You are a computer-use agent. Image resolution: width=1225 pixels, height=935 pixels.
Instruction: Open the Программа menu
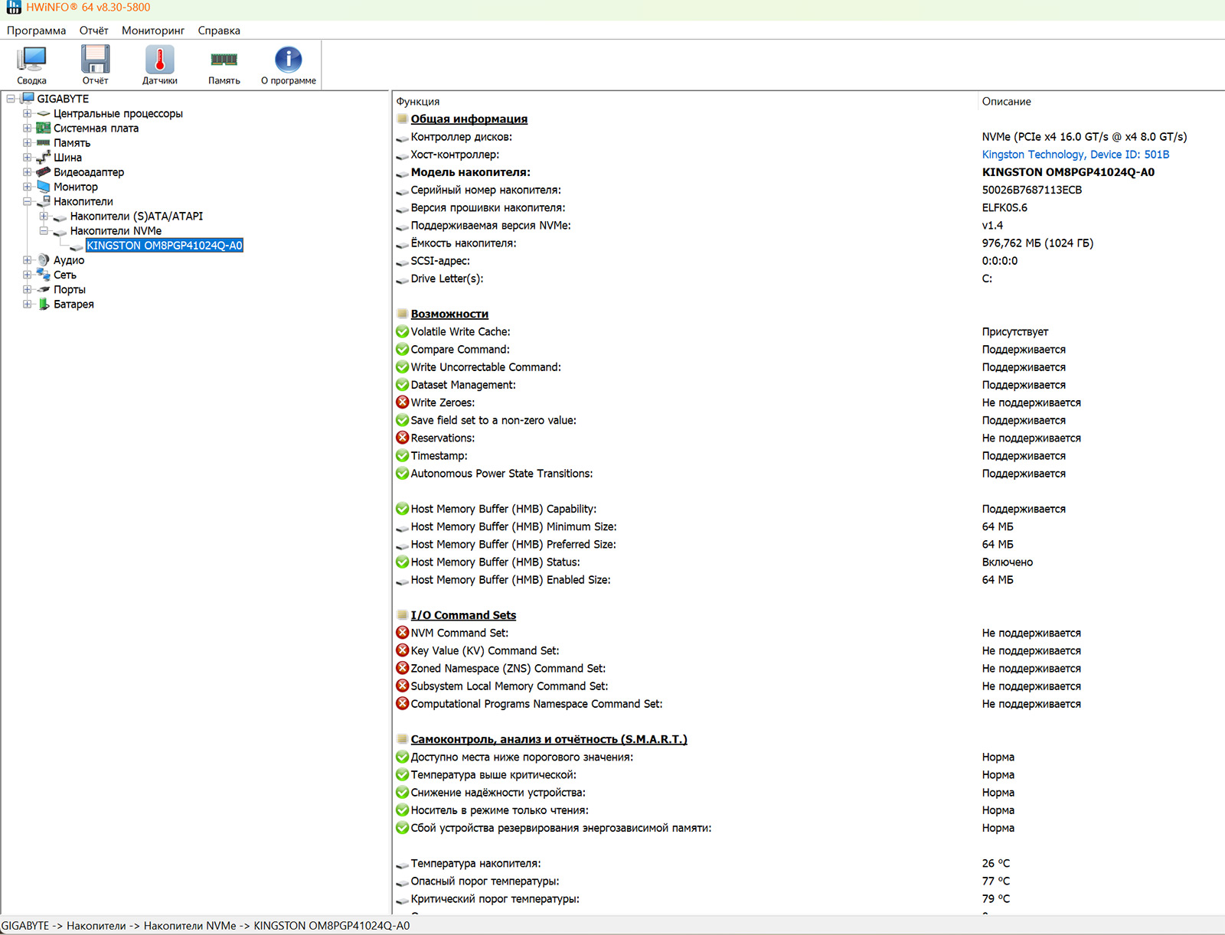(36, 31)
